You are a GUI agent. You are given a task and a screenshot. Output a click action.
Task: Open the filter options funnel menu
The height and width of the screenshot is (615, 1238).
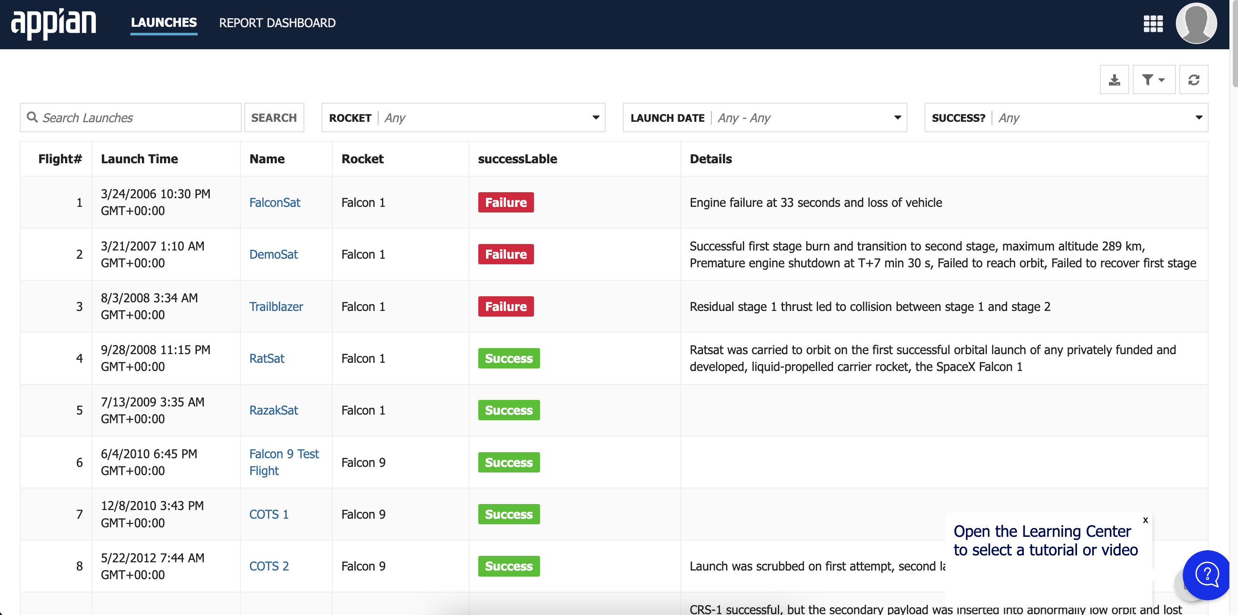tap(1153, 80)
